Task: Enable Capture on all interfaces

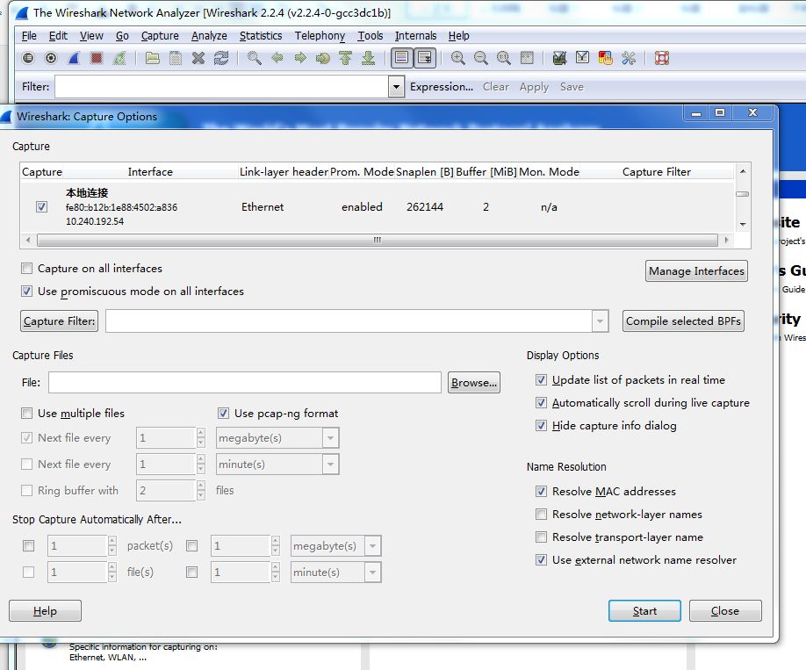Action: [26, 269]
